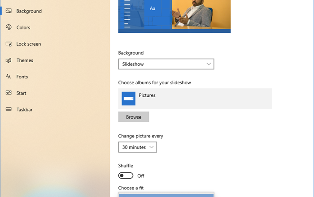Image resolution: width=314 pixels, height=197 pixels.
Task: Click the Taskbar icon
Action: tap(9, 109)
